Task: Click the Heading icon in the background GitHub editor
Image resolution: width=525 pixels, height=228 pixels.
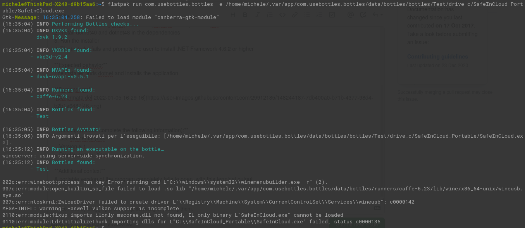Action: [233, 15]
